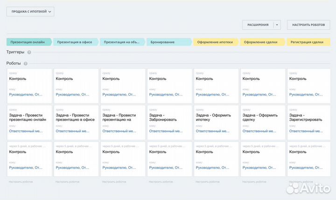Screen dimensions: 336x200
Task: Select the Презентация на объ... stage
Action: click(x=123, y=42)
